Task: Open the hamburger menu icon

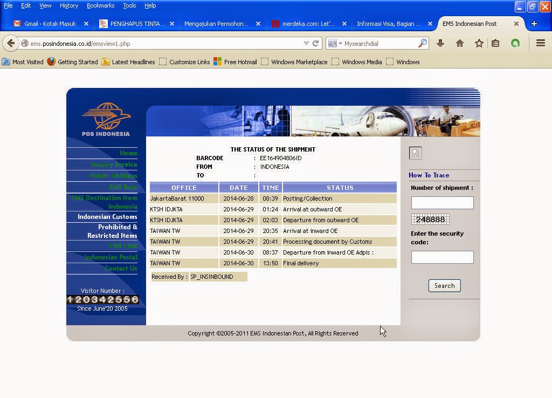Action: coord(541,43)
